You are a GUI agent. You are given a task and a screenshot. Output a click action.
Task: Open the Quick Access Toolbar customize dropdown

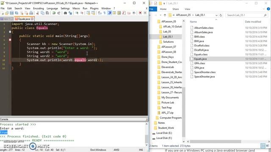164,3
